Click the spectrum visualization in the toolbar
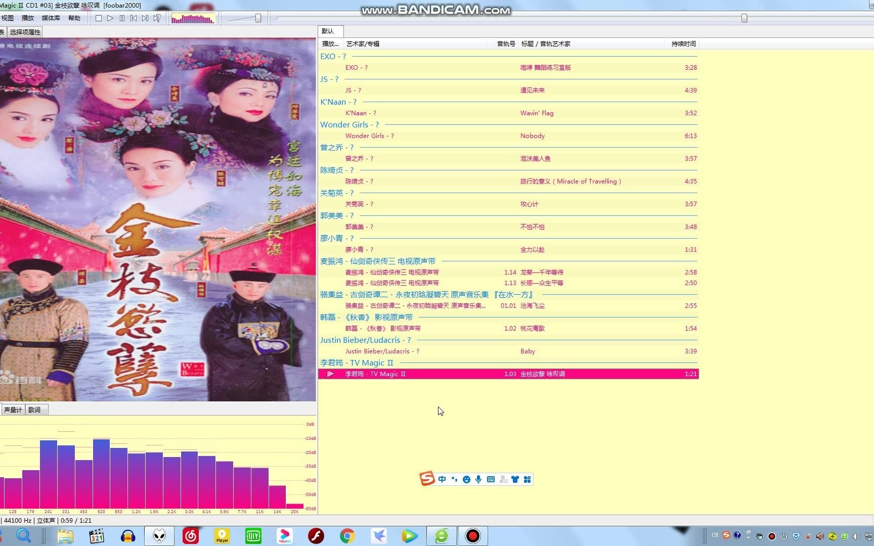The height and width of the screenshot is (546, 874). [193, 19]
